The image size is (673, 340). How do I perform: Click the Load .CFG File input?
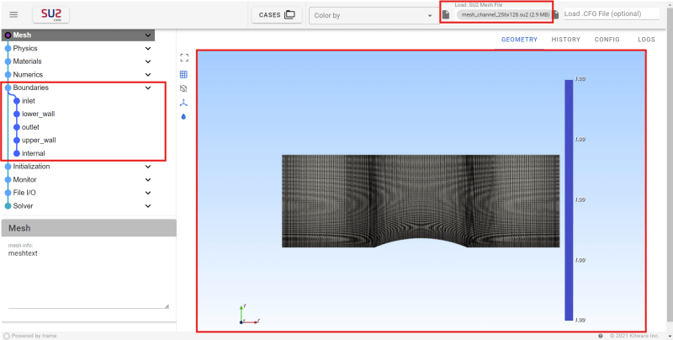[612, 13]
